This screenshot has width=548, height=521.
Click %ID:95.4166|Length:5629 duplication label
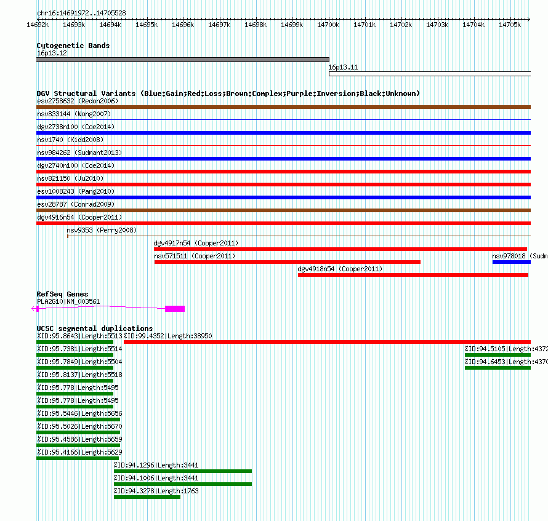tap(79, 452)
